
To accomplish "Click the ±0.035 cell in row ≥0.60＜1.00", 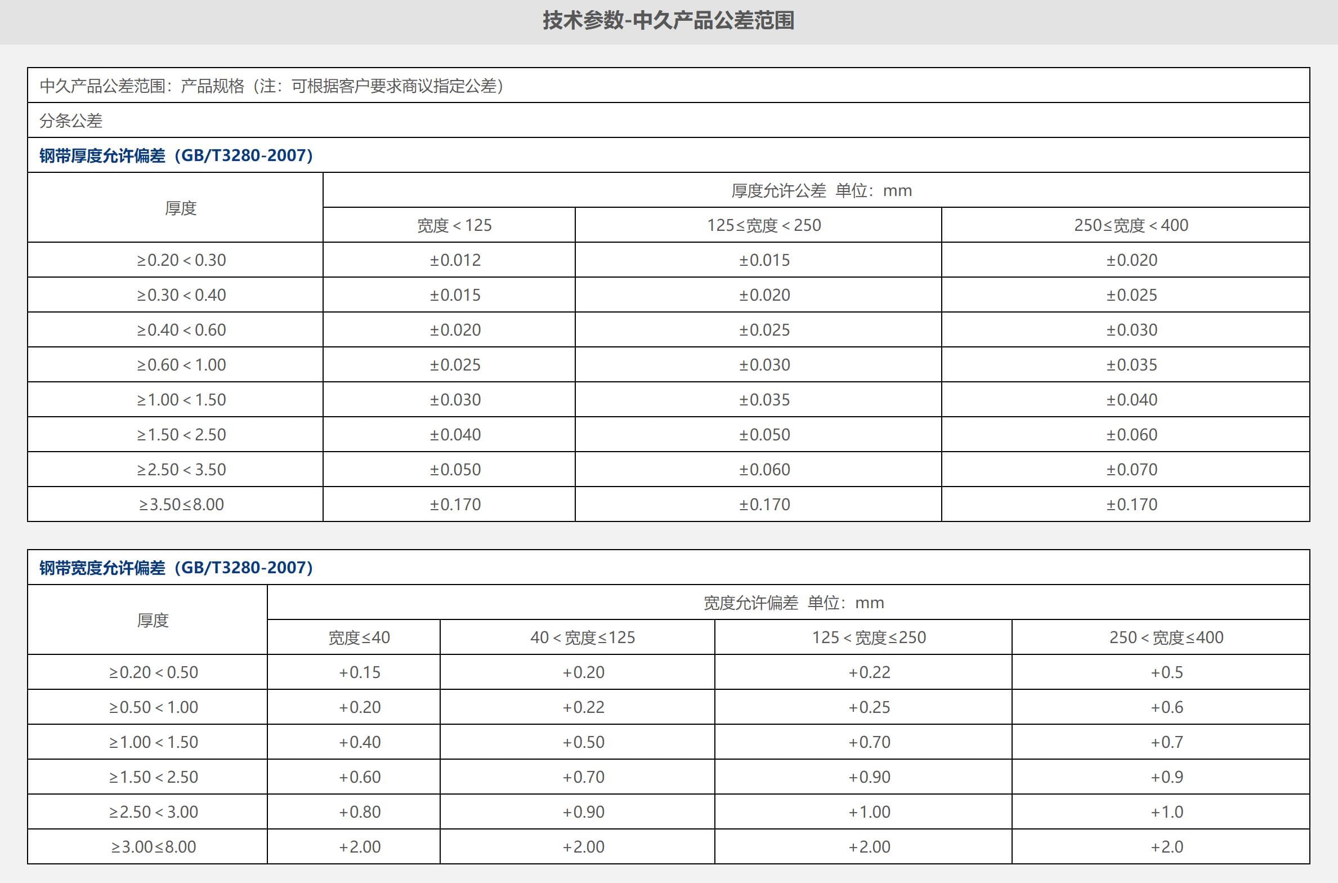I will [1131, 365].
